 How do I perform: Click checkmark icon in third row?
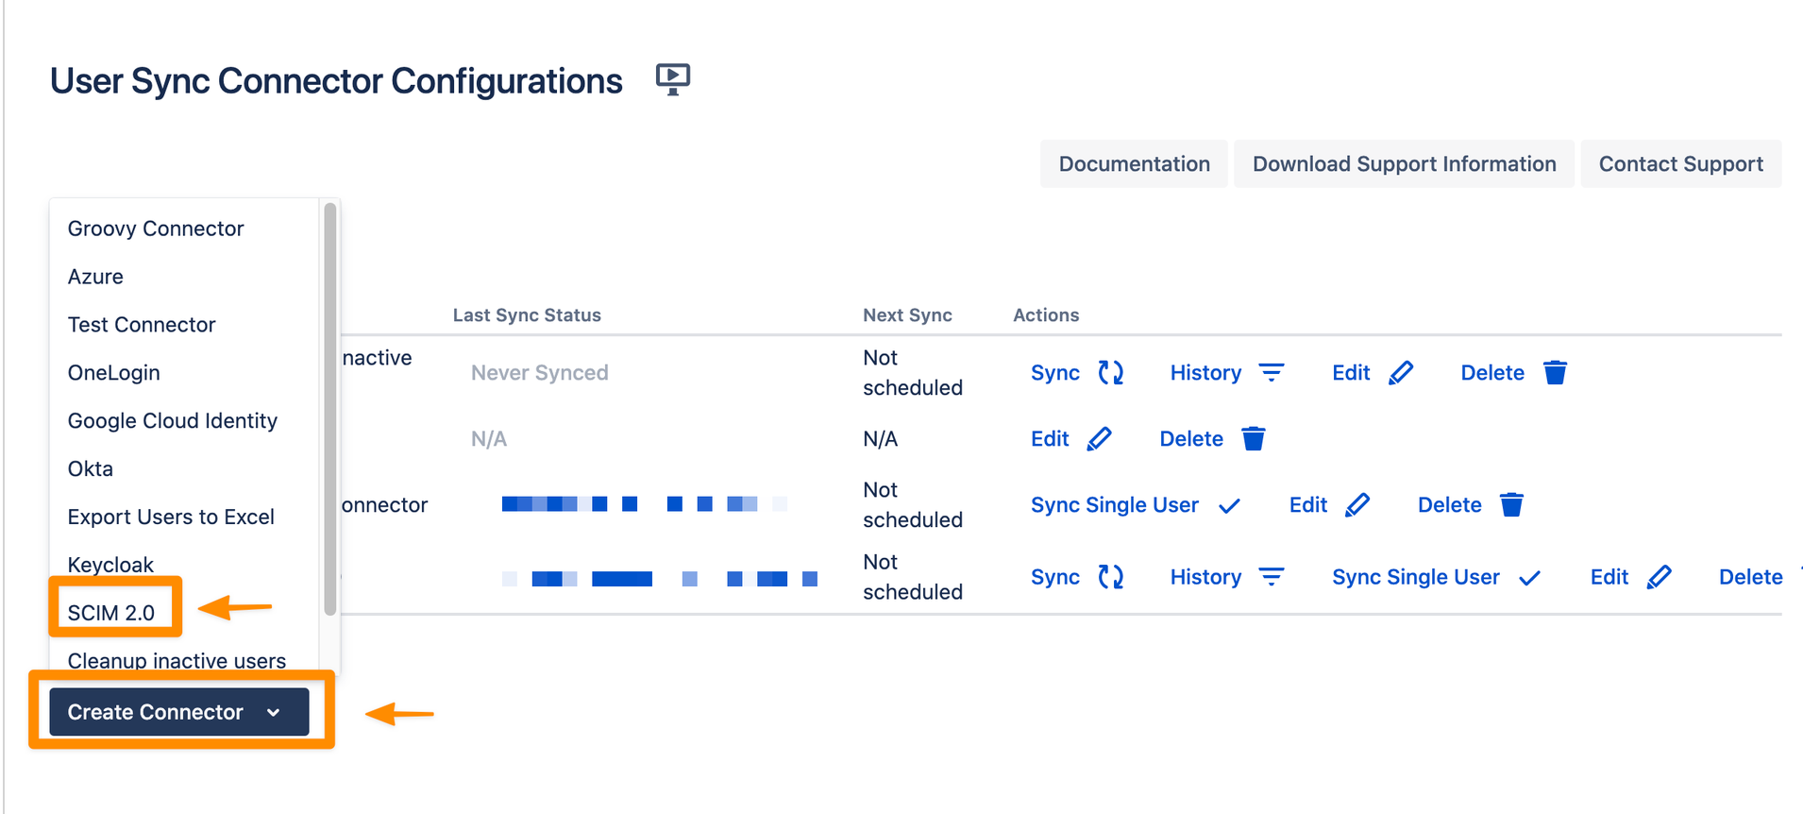click(x=1229, y=506)
